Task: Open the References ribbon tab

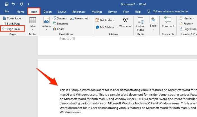Action: (79, 12)
